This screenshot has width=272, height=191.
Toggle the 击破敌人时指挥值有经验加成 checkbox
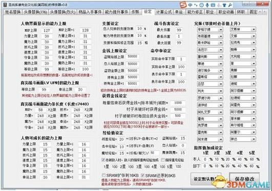103,160
